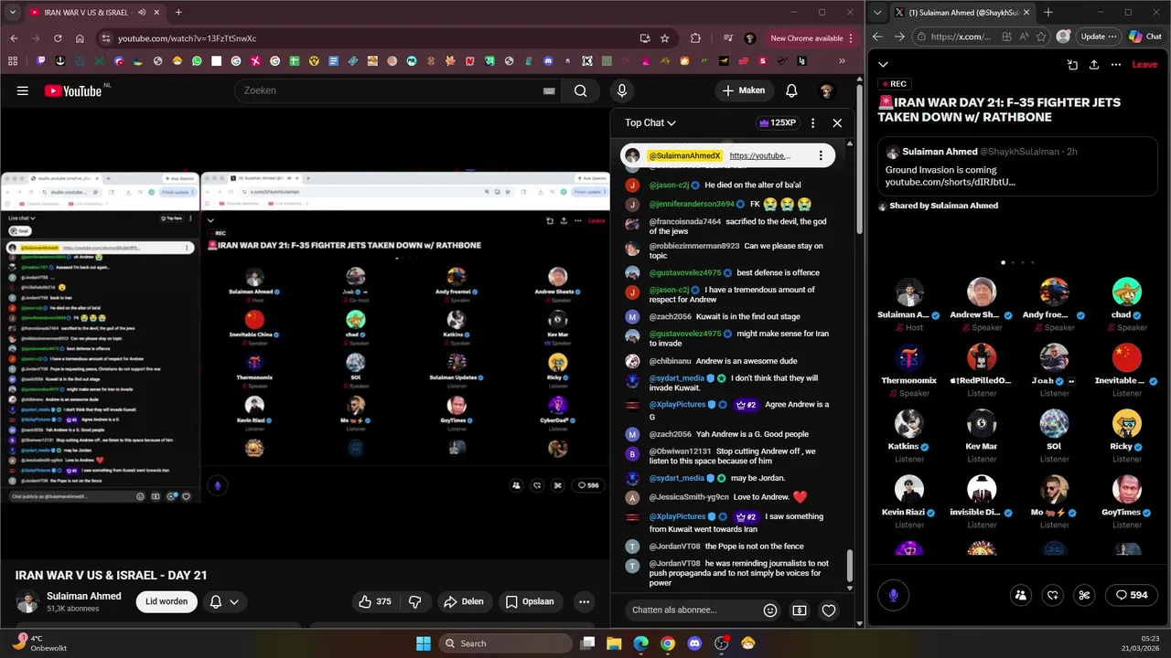Click the Sulaiman Ahmed channel name

click(x=84, y=596)
